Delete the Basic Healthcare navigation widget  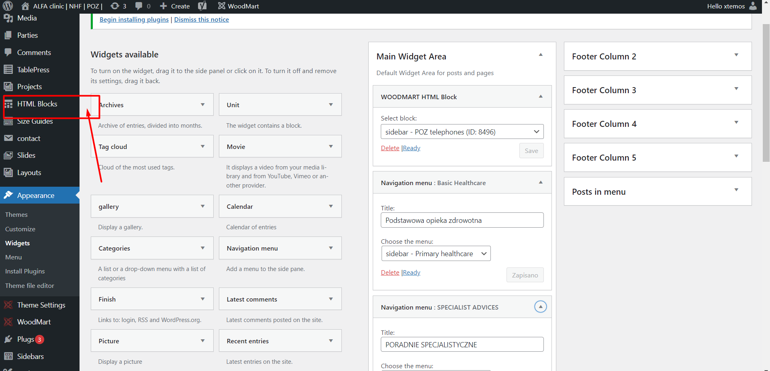(390, 273)
